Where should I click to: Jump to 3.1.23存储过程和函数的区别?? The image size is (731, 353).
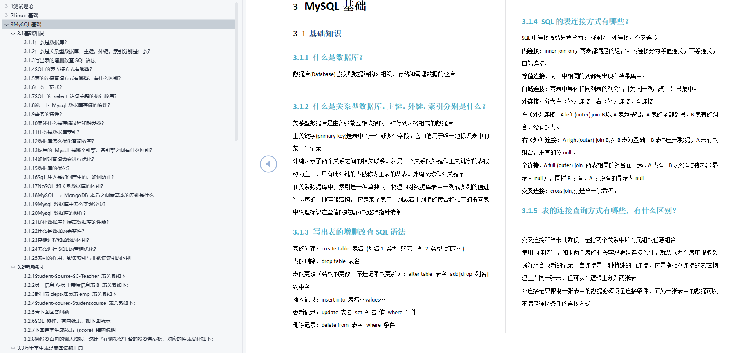click(x=56, y=240)
